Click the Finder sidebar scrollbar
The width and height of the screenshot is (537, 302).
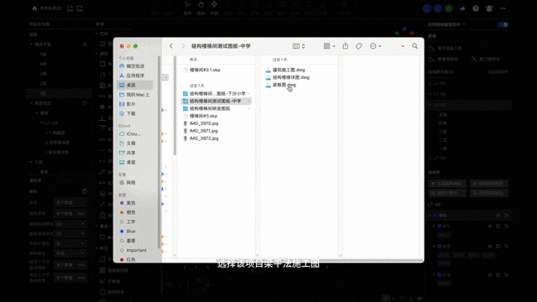159,153
